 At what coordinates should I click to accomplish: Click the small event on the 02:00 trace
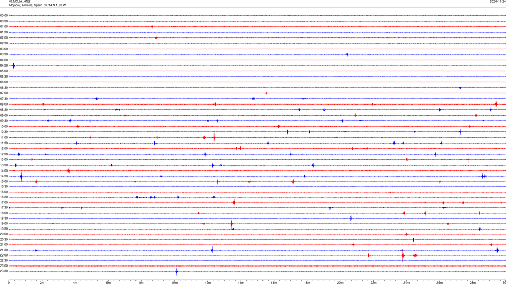point(156,38)
